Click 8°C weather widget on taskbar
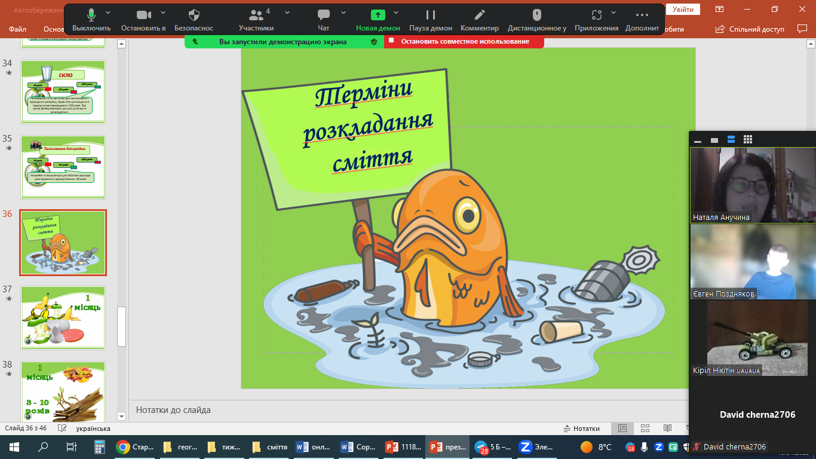Image resolution: width=816 pixels, height=459 pixels. pos(596,446)
